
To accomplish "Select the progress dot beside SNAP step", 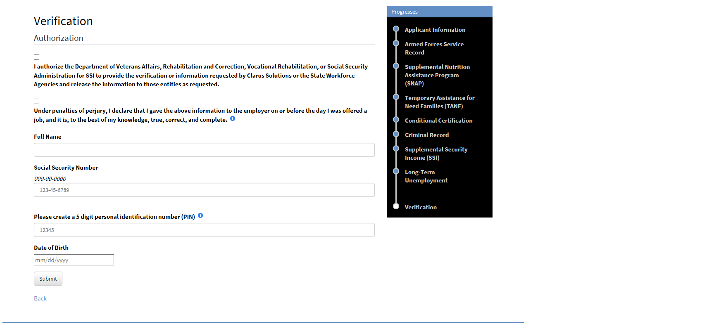I will [x=396, y=66].
